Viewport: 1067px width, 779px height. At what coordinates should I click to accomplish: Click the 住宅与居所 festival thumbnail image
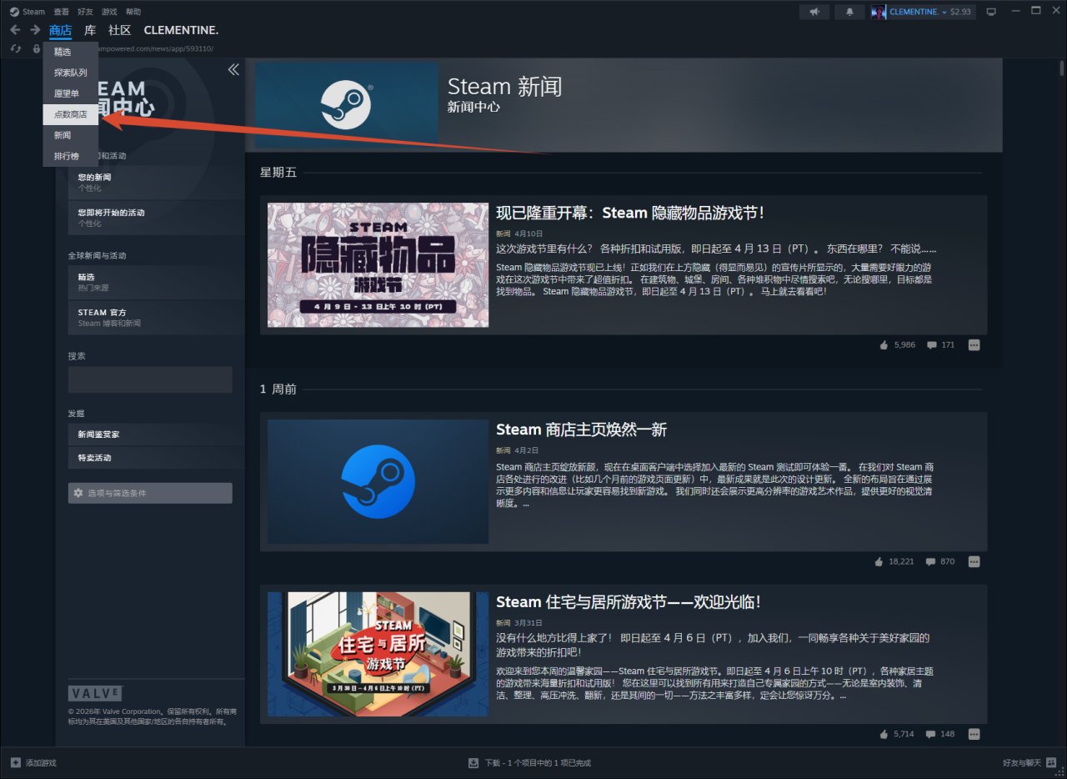[378, 655]
